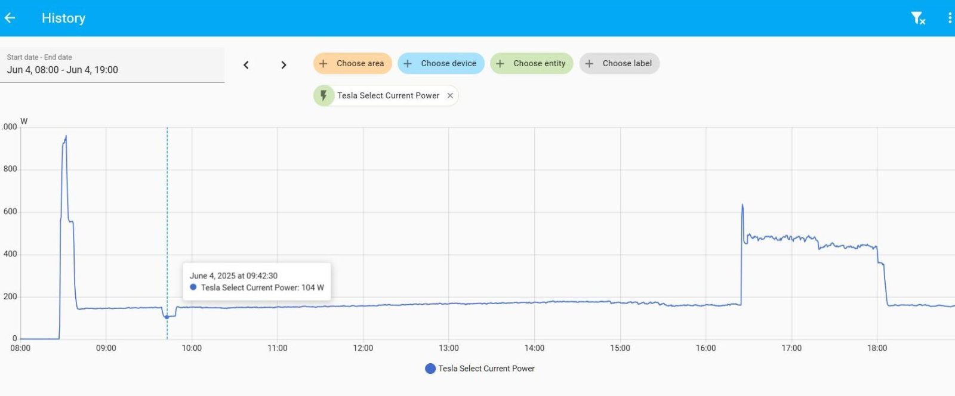
Task: Click the 09:42:30 data point on the graph
Action: (x=167, y=317)
